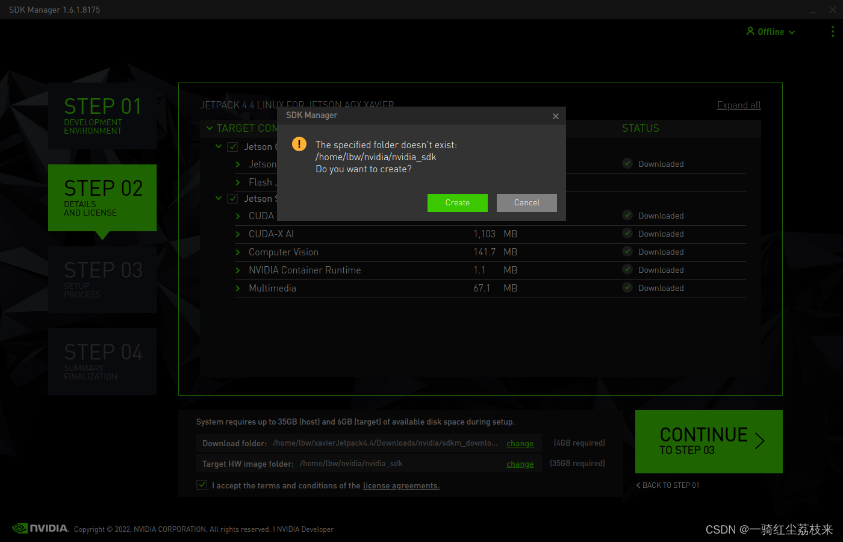Select Step 03 Setup Process
The image size is (843, 542).
(x=102, y=279)
